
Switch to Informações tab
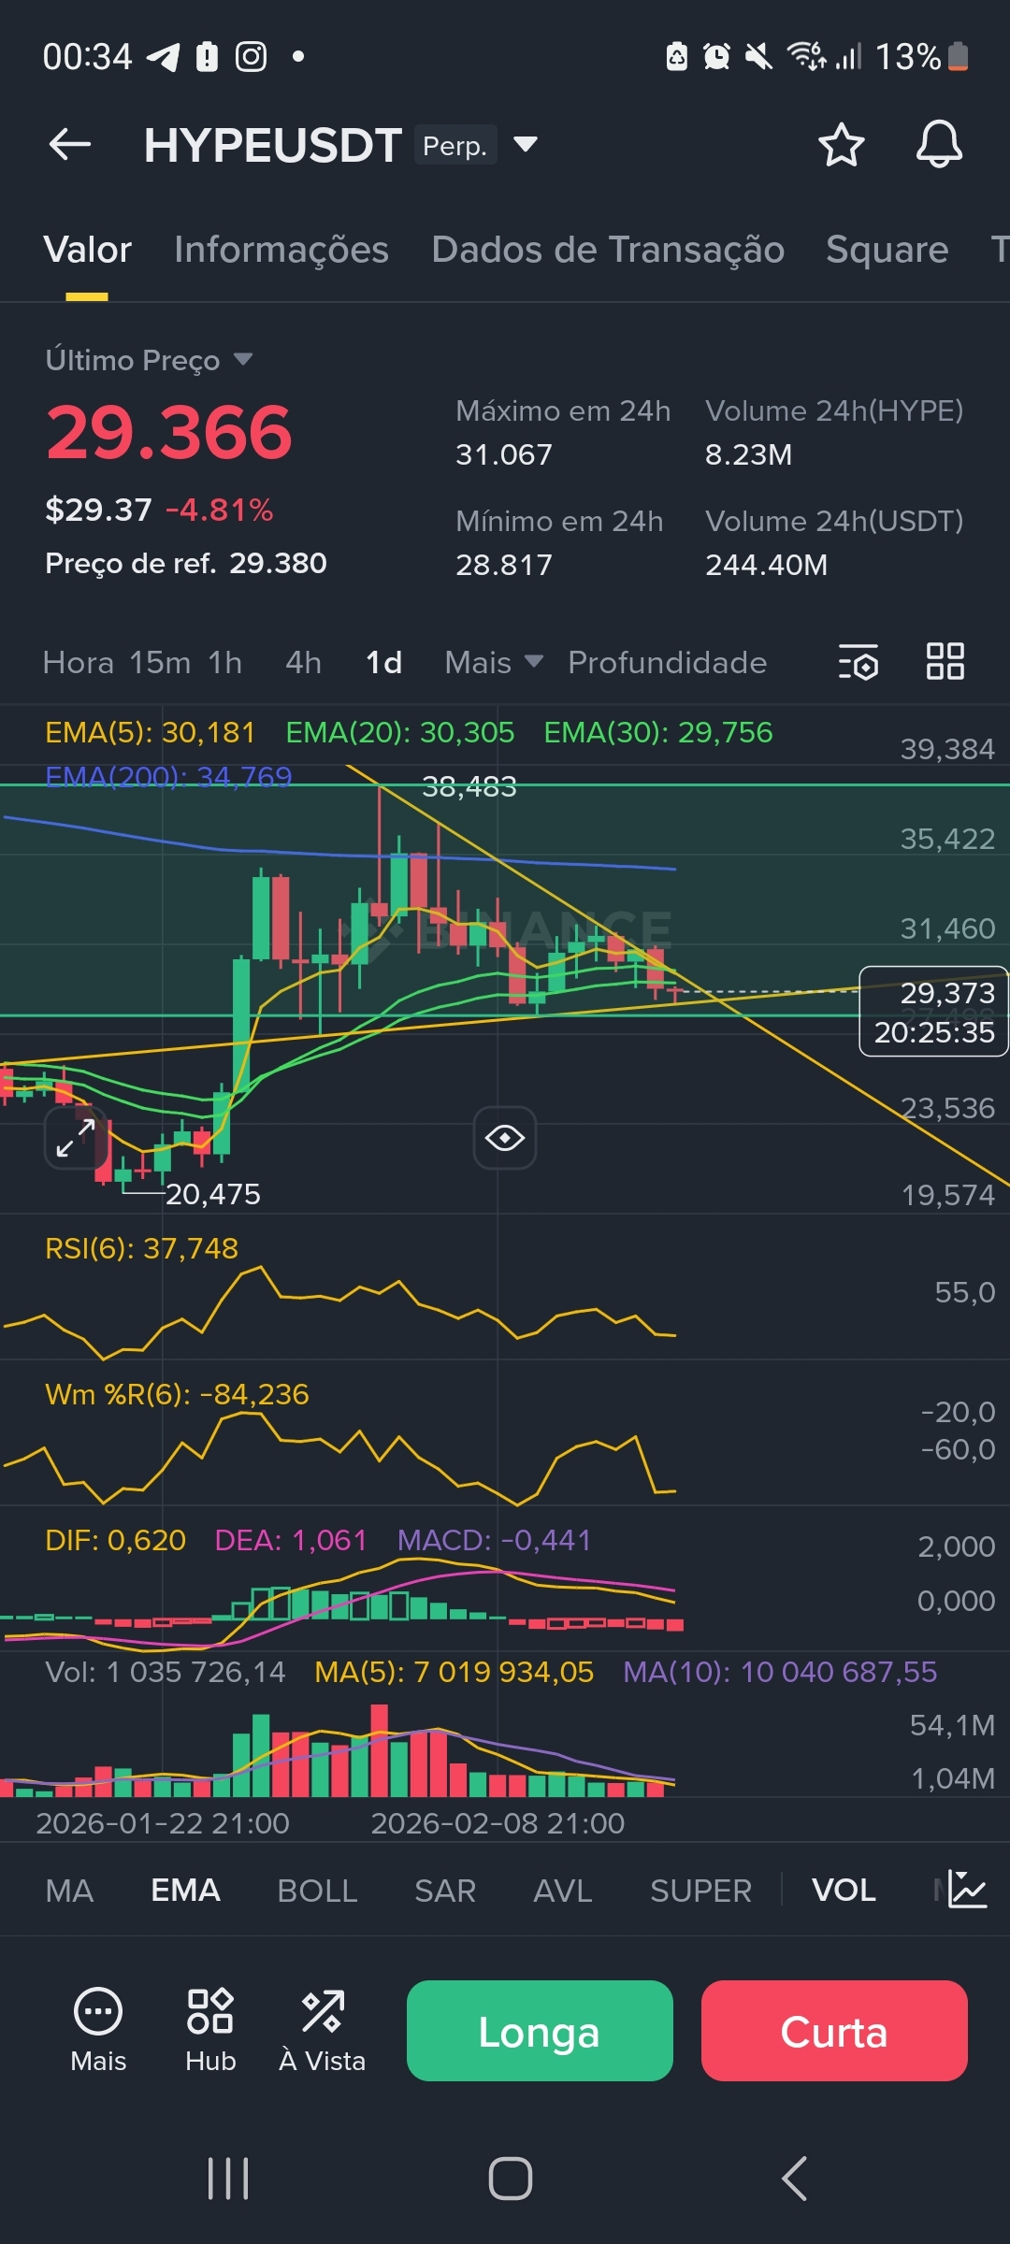(281, 251)
